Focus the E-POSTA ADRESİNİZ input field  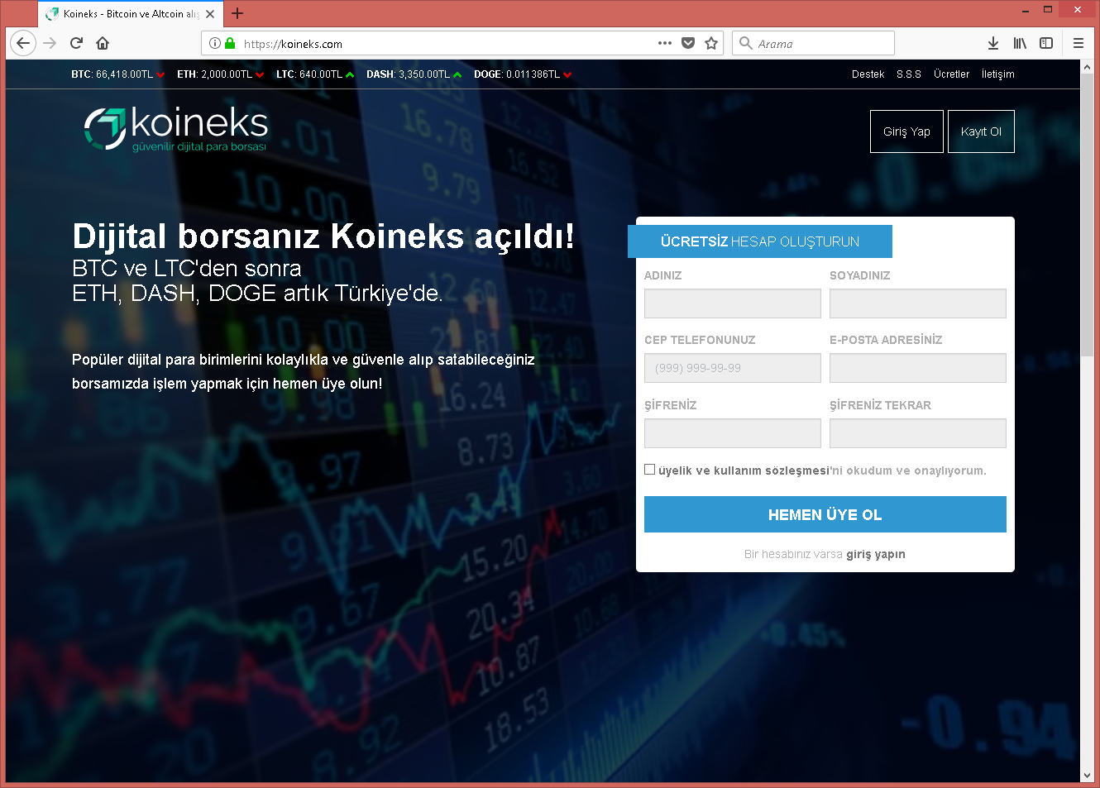click(918, 368)
